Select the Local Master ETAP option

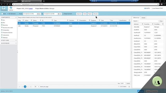pos(151,8)
